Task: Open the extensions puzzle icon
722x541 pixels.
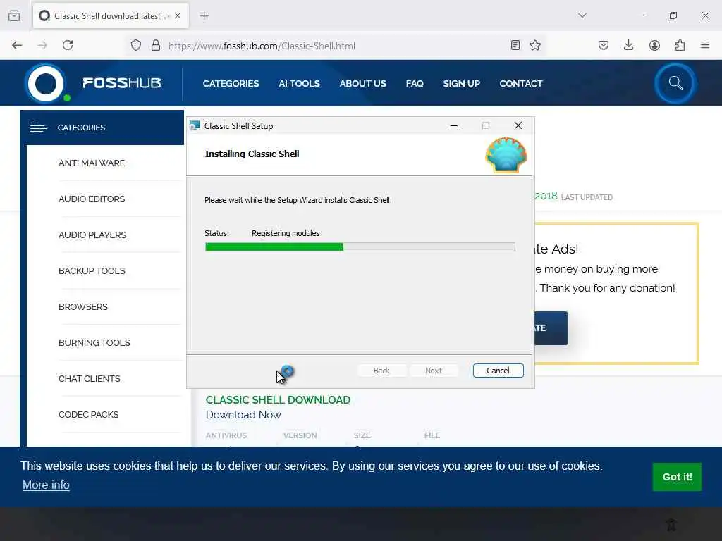Action: pos(680,45)
